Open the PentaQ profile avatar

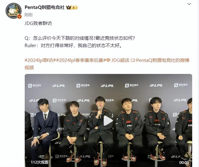(x=14, y=11)
